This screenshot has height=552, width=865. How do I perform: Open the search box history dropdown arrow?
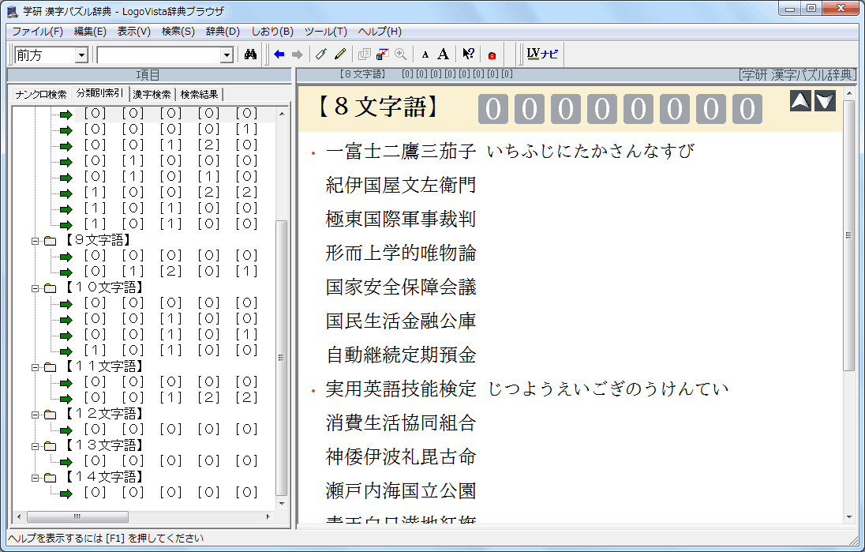(227, 54)
